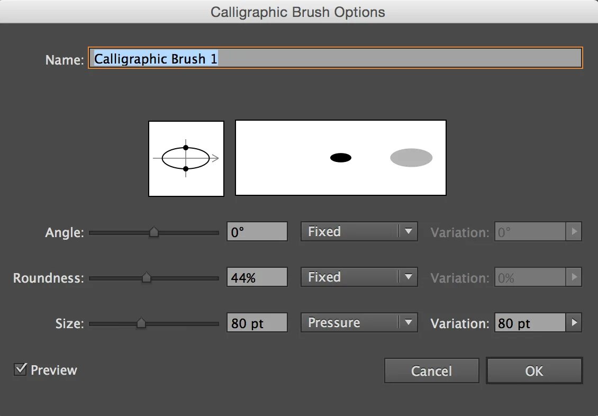The height and width of the screenshot is (416, 598).
Task: Click the bottom dot on brush shape editor
Action: pos(186,169)
